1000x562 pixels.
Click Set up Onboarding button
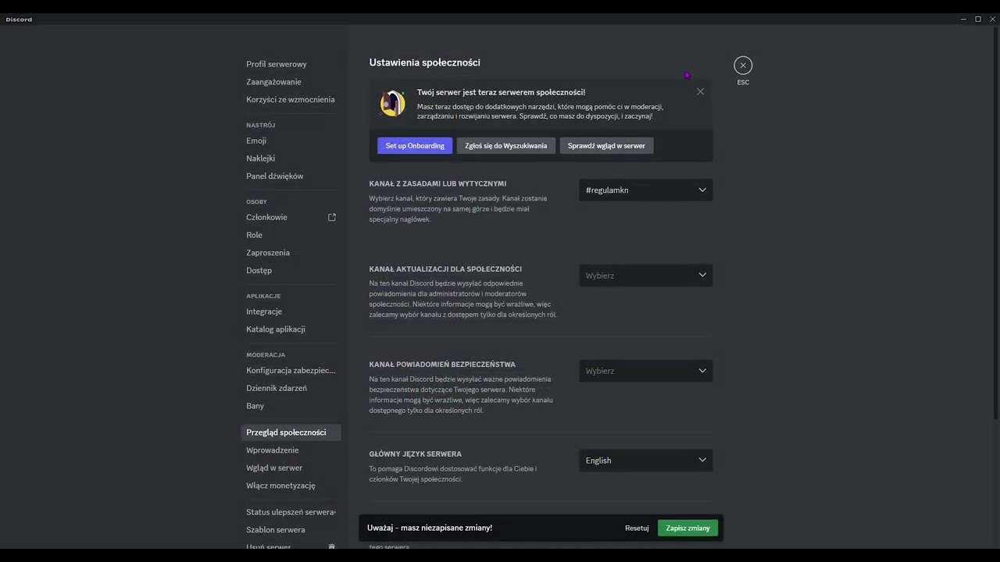tap(415, 146)
